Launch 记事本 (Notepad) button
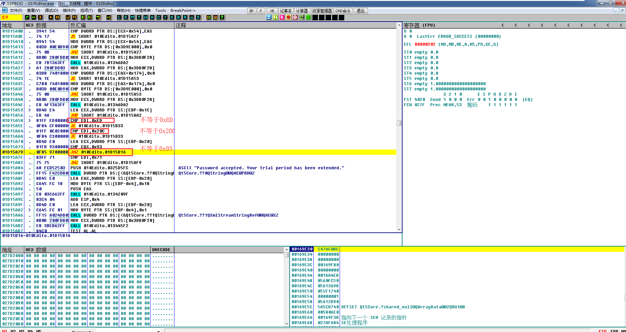 [x=286, y=11]
